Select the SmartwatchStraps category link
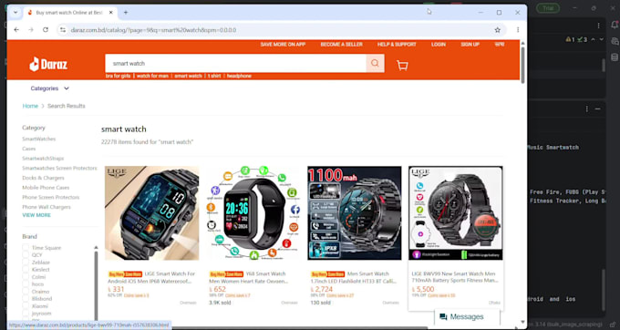 pyautogui.click(x=43, y=159)
